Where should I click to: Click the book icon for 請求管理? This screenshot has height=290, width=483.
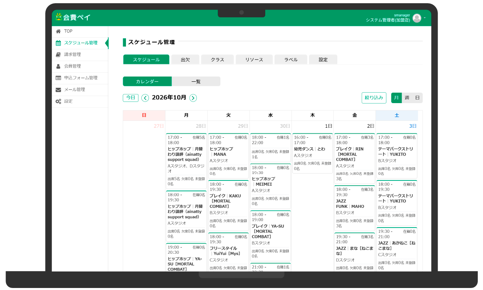click(58, 54)
